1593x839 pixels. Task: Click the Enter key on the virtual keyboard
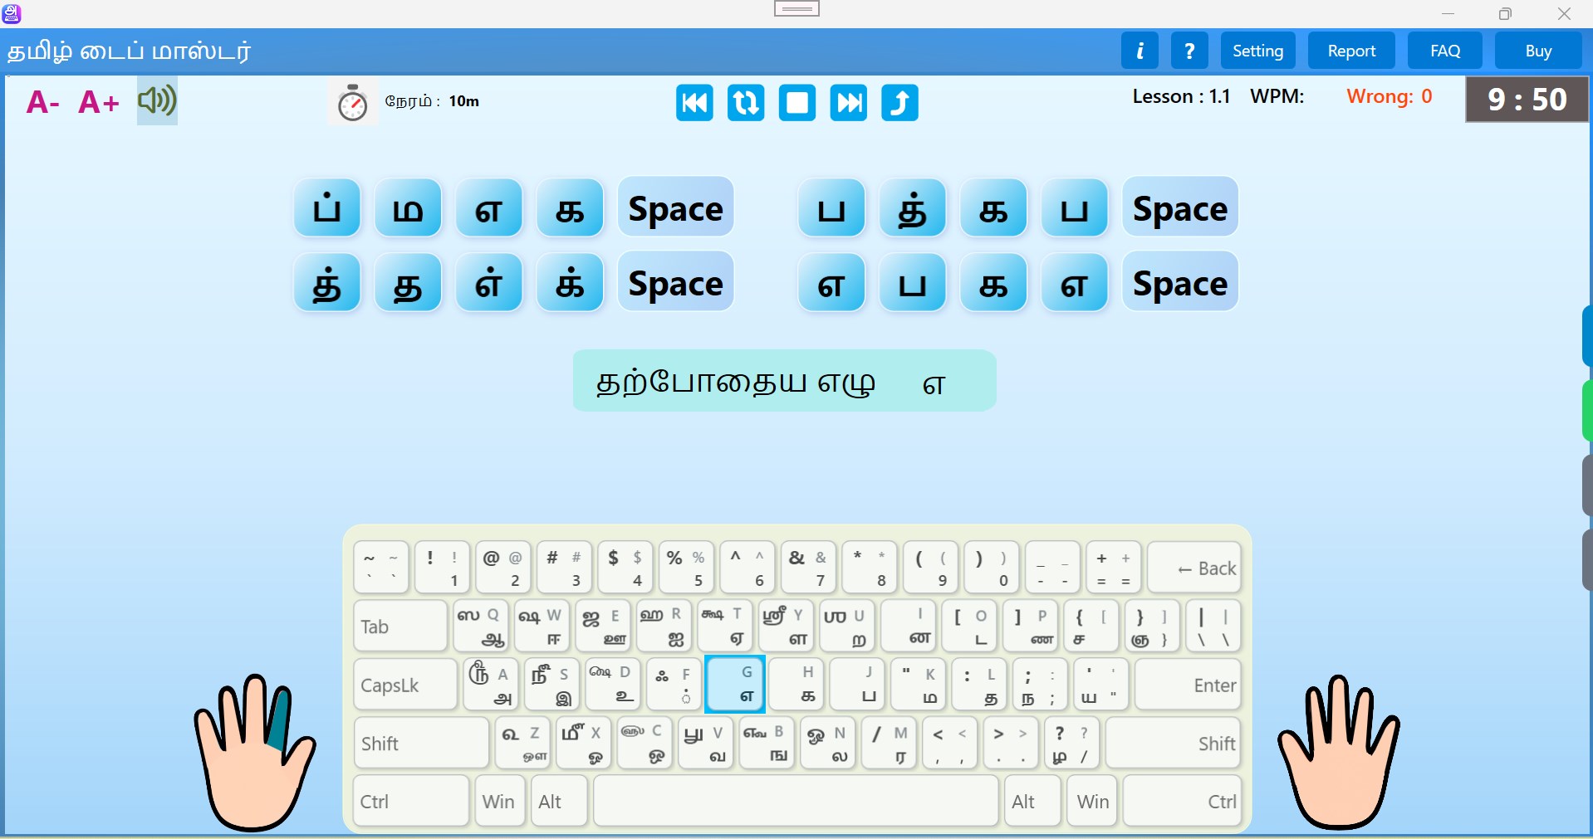(1188, 684)
